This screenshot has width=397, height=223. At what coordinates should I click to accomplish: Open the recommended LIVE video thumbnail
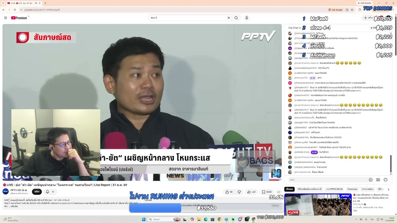[x=318, y=204]
